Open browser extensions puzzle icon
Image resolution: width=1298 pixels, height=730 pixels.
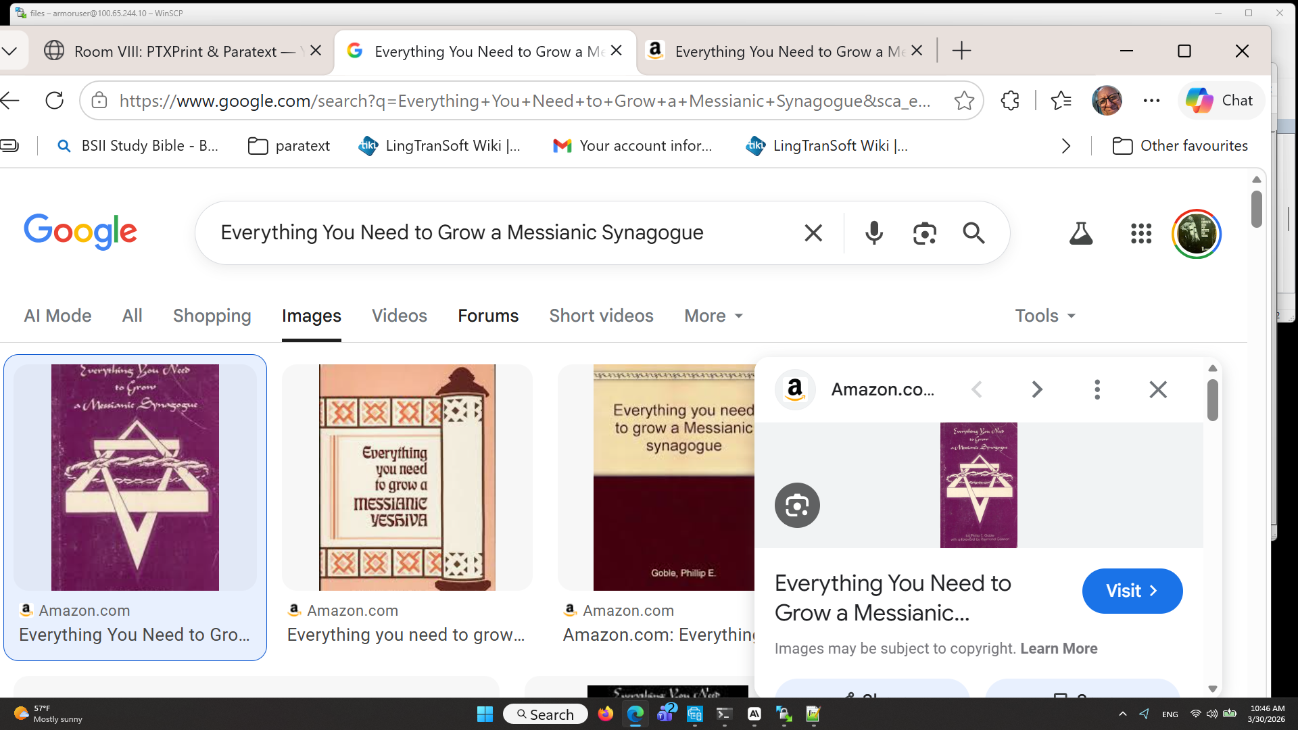tap(1010, 101)
